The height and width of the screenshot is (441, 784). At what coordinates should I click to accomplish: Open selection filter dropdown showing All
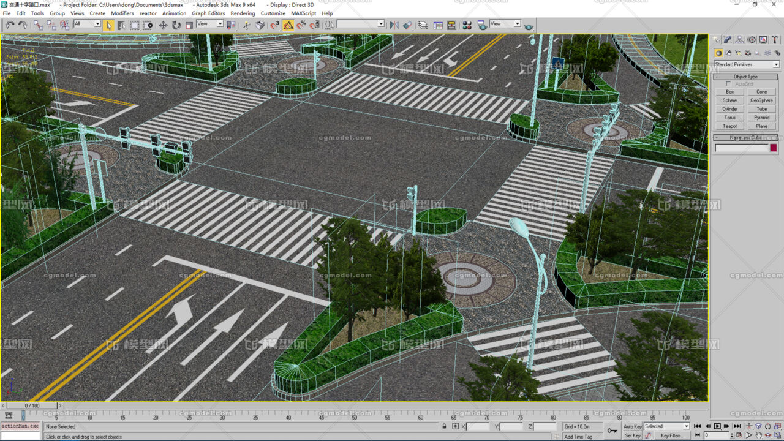coord(87,24)
